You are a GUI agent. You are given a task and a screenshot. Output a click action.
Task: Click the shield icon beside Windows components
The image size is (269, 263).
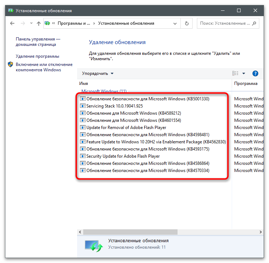(x=10, y=64)
